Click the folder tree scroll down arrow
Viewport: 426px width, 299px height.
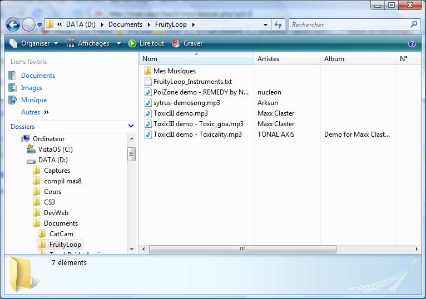click(132, 249)
